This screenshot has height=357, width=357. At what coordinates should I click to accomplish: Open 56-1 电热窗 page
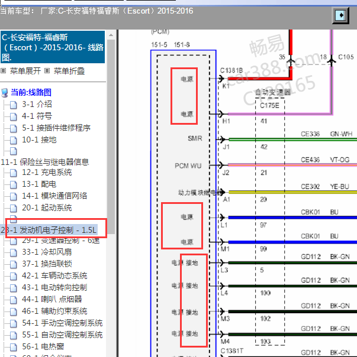point(43,347)
